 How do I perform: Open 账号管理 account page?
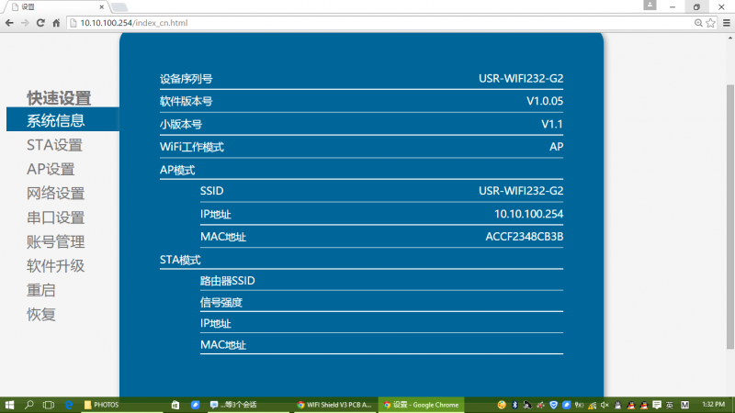click(55, 242)
